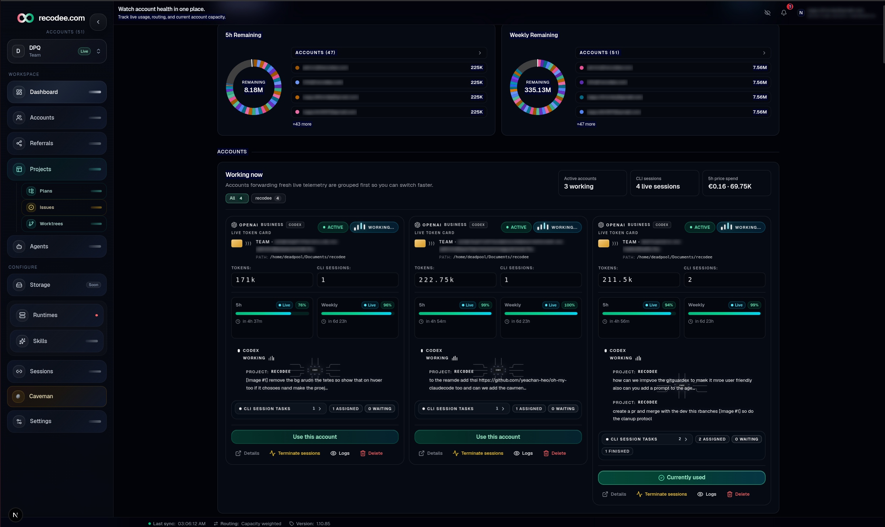Click the +43 more link
Viewport: 885px width, 527px height.
pyautogui.click(x=302, y=124)
